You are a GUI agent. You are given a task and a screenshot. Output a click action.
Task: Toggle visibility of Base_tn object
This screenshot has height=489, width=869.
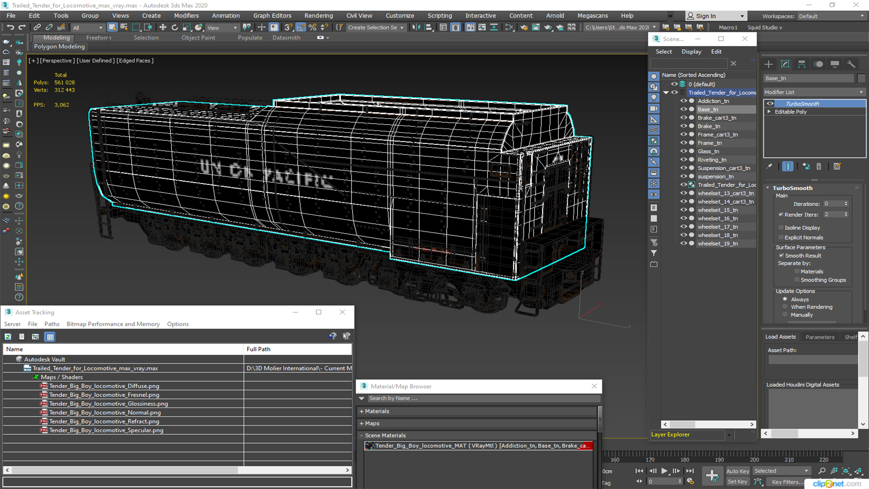683,110
